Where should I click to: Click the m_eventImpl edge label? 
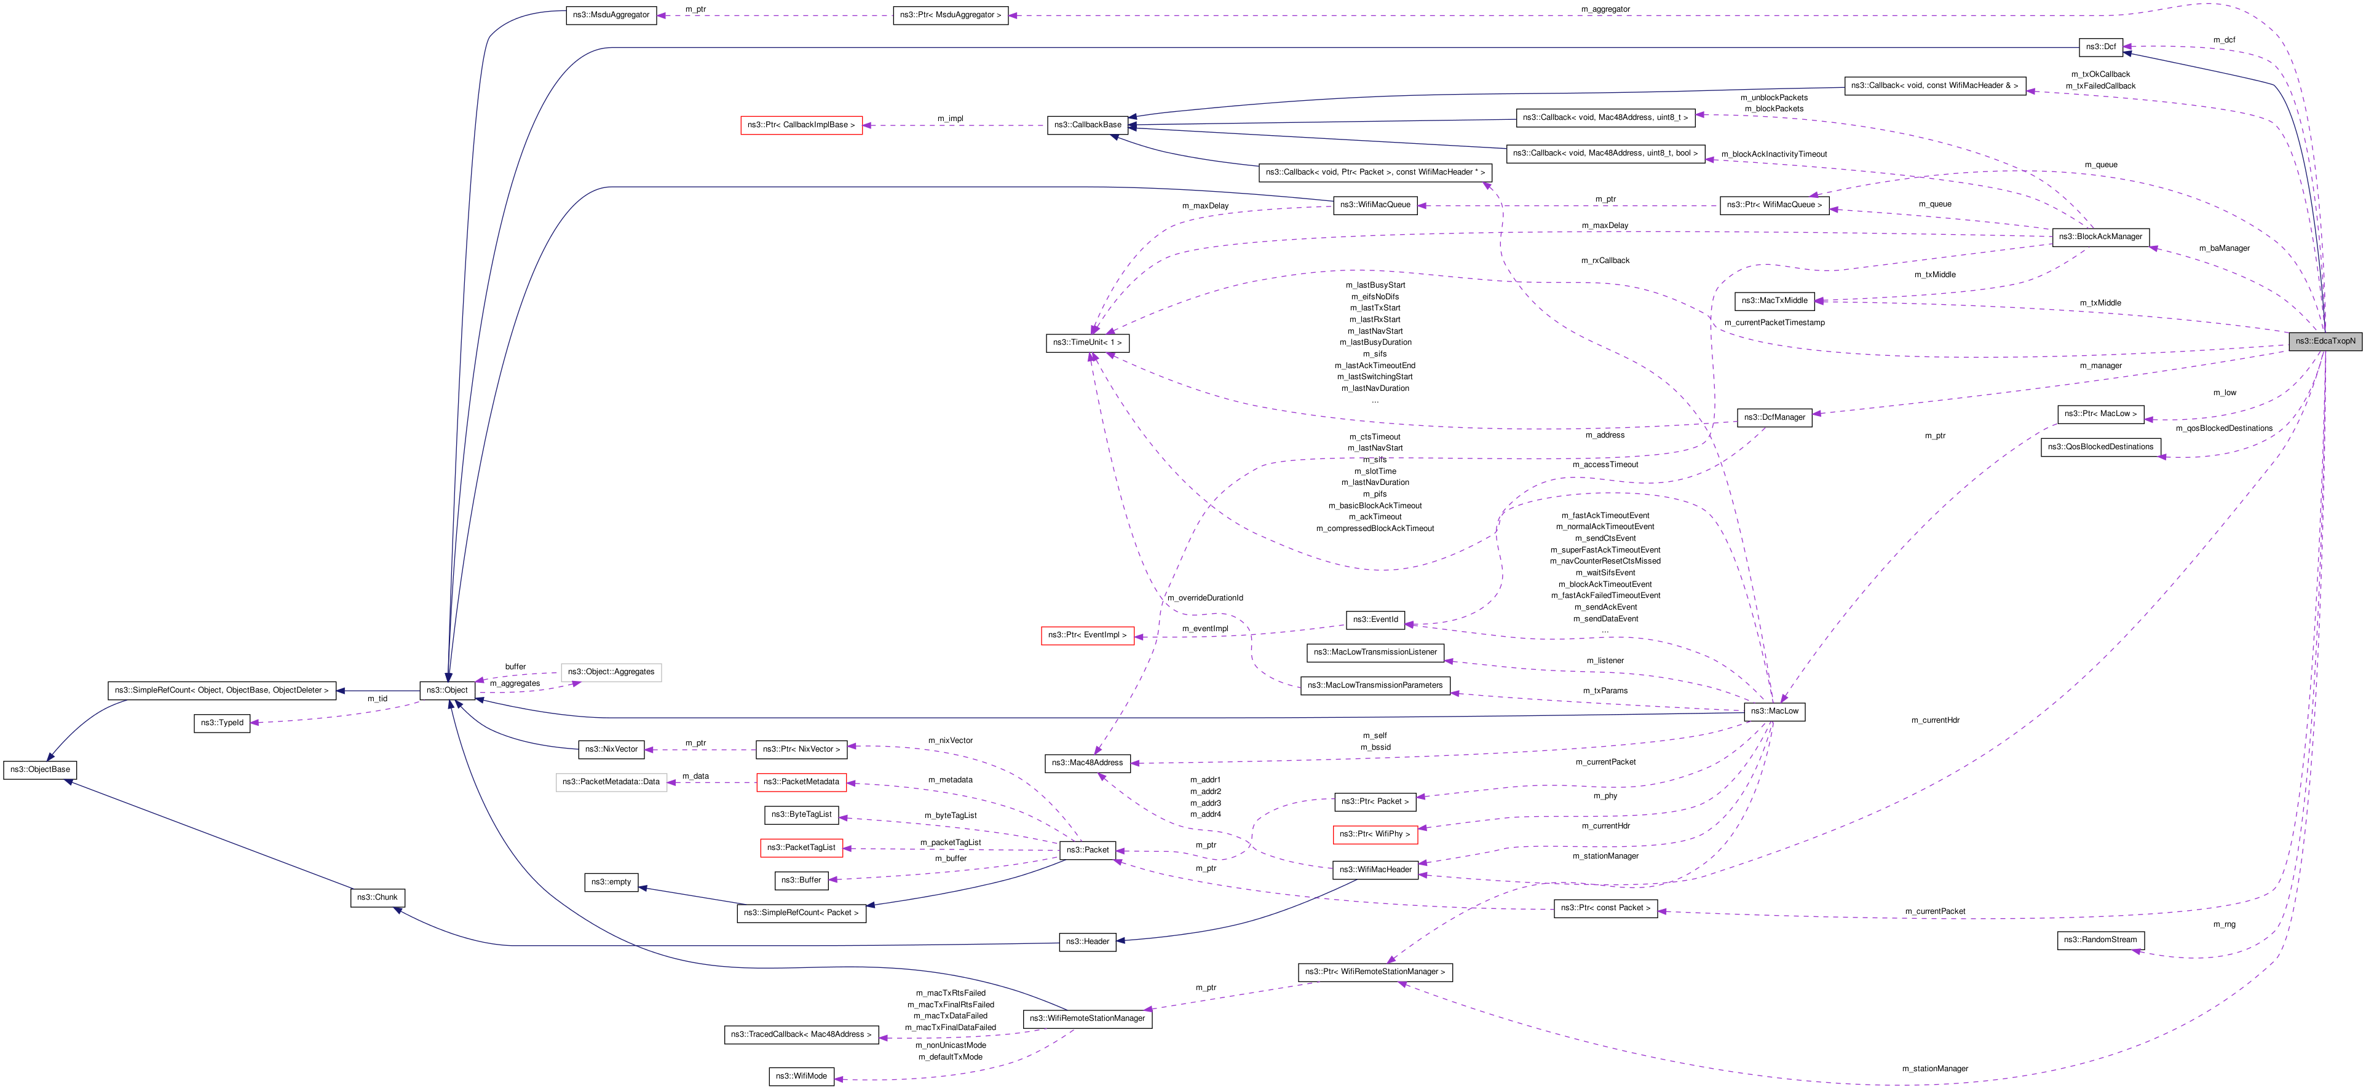pyautogui.click(x=1205, y=629)
